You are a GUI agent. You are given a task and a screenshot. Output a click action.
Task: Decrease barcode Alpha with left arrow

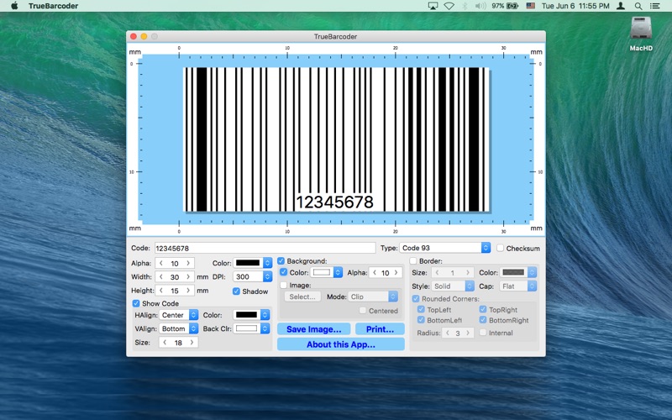(161, 263)
